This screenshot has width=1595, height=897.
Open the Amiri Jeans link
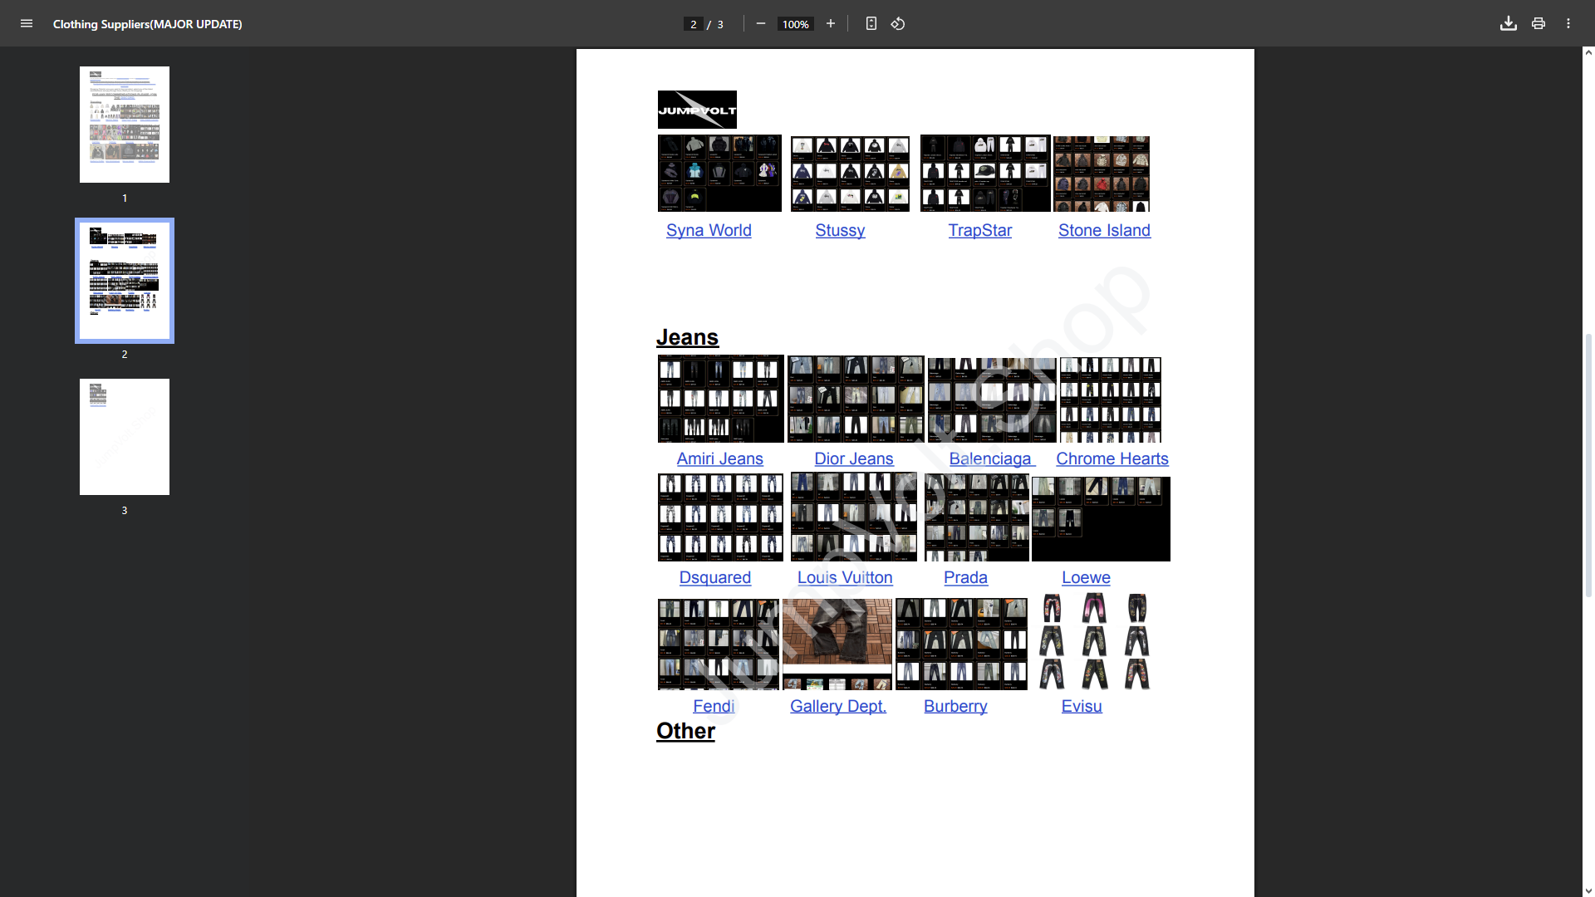[719, 458]
